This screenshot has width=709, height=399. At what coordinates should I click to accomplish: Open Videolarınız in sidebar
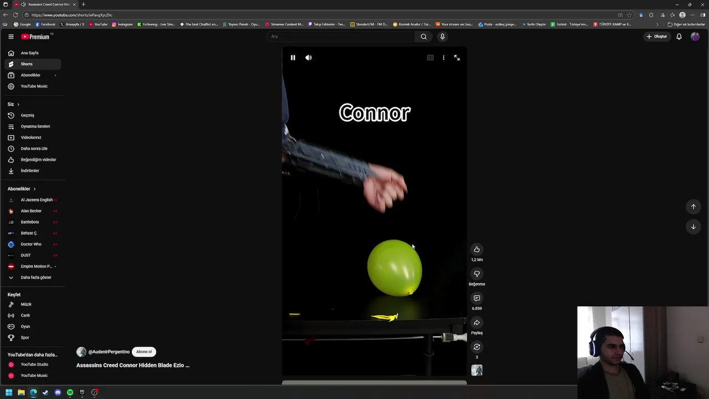click(x=33, y=137)
